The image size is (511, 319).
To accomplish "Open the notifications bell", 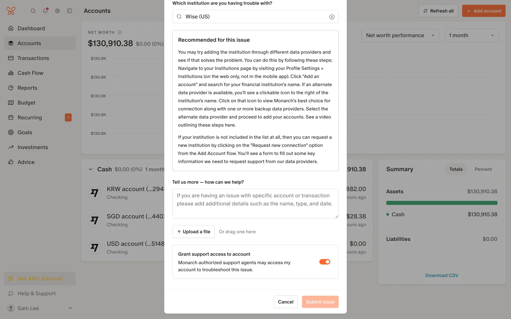I will tap(45, 11).
